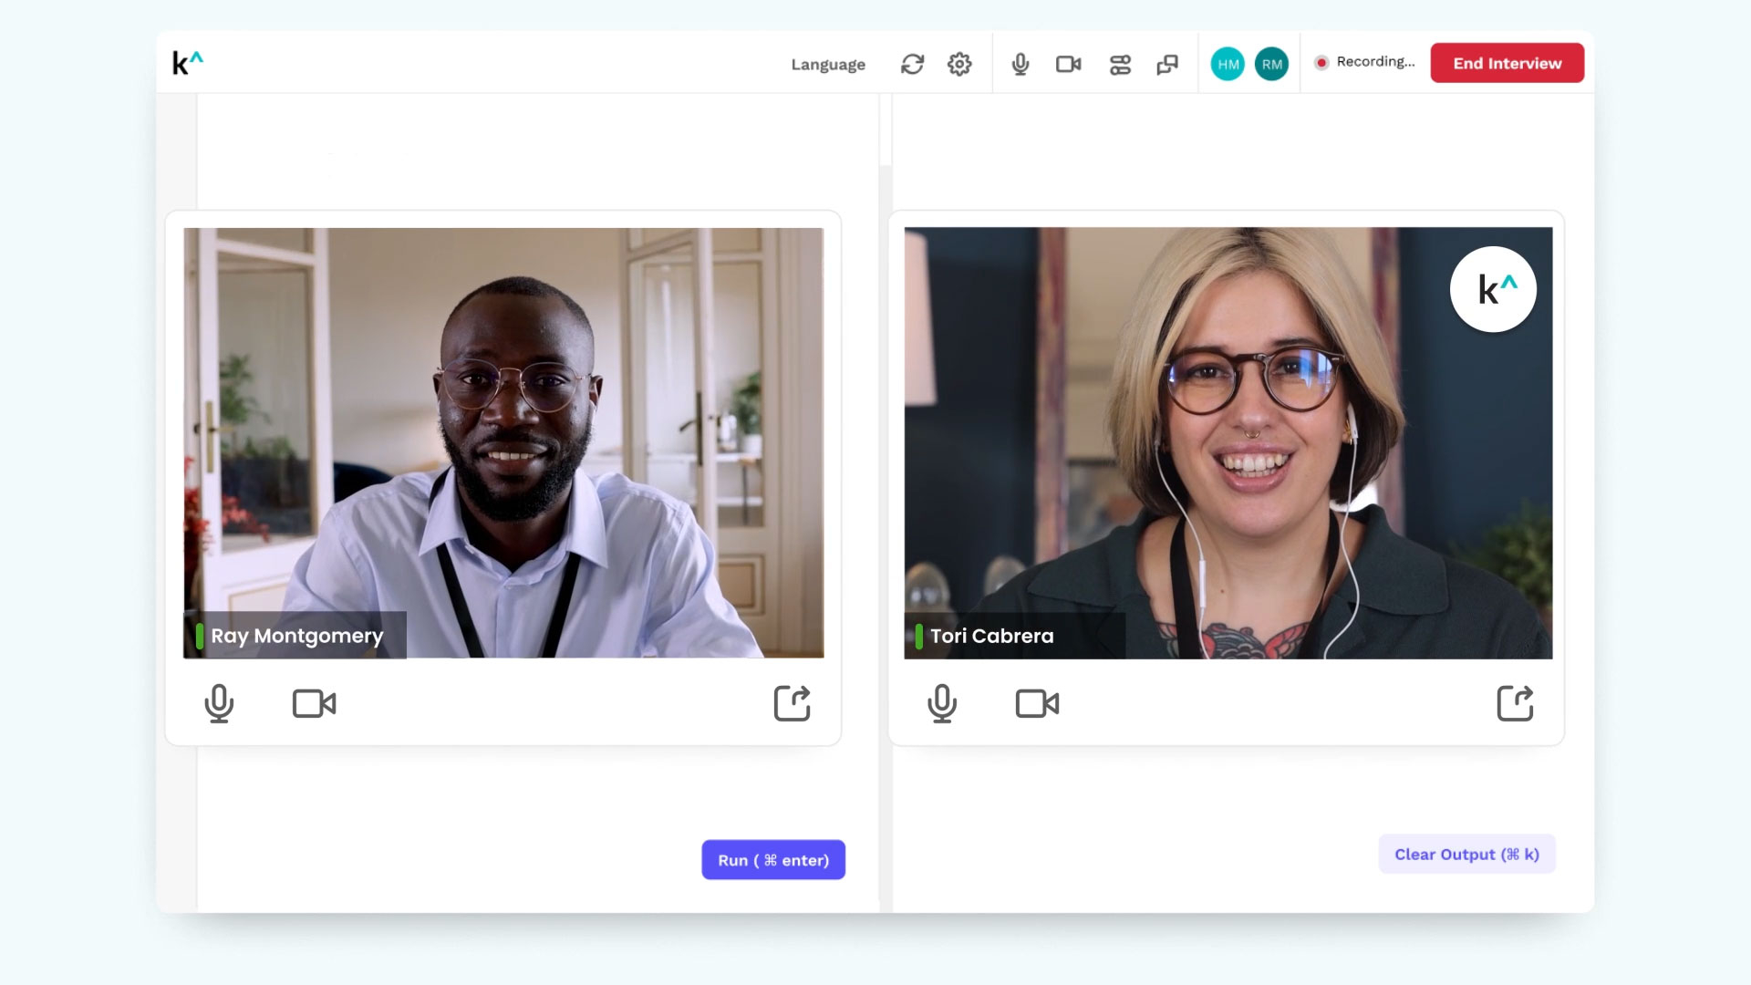Pop out Ray Montgomery's video panel
Viewport: 1751px width, 985px height.
pos(792,703)
